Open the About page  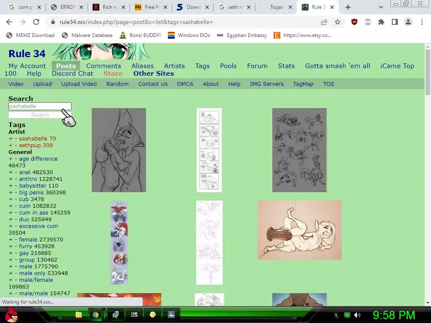(211, 84)
